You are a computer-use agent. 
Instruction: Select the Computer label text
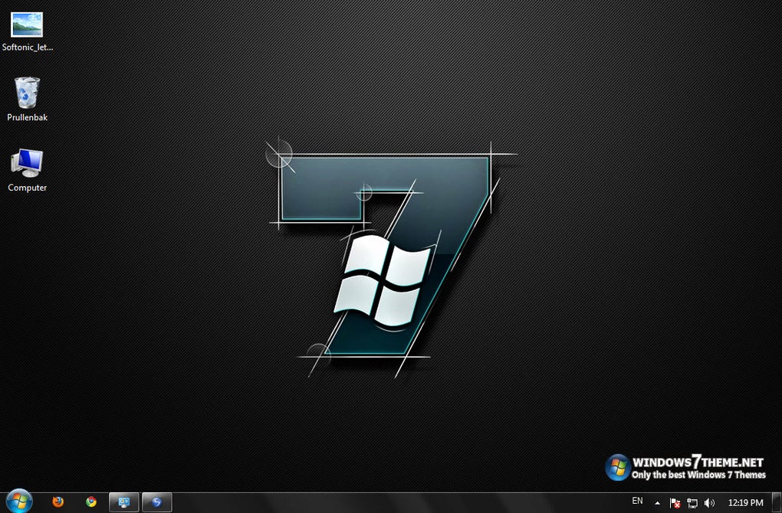pos(28,188)
